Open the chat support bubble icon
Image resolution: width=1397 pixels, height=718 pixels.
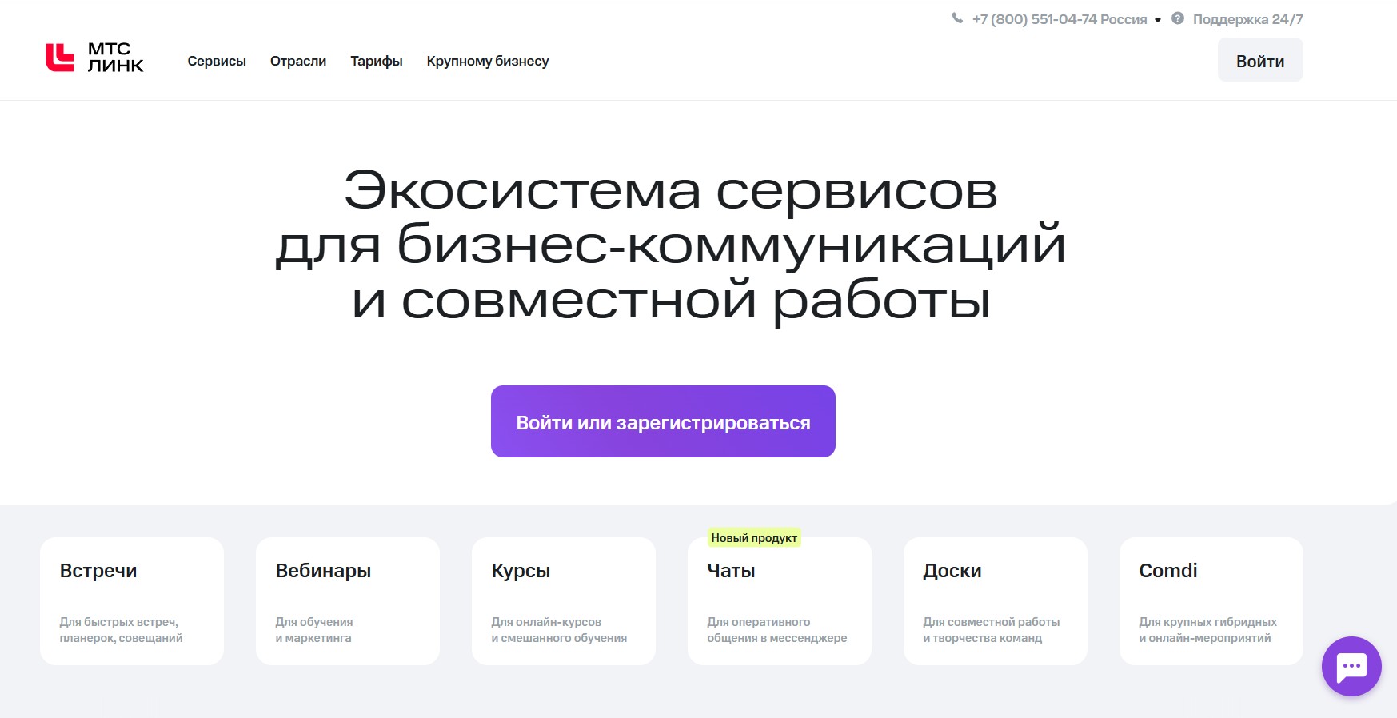[1351, 666]
